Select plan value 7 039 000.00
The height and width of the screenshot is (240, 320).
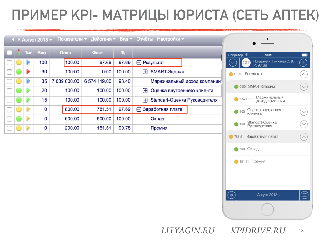[66, 81]
